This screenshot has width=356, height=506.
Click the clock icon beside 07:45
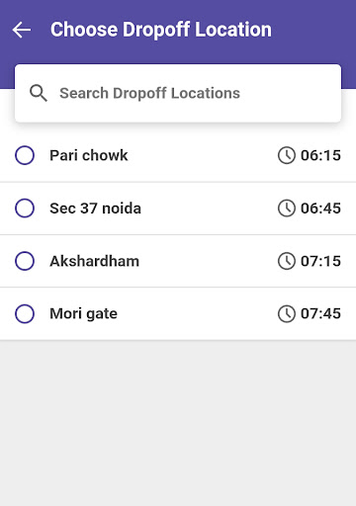tap(287, 313)
